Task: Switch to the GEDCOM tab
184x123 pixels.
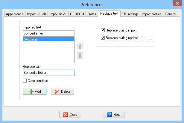Action: [77, 14]
